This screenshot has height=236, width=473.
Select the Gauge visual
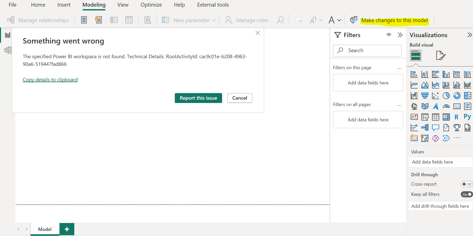click(x=446, y=106)
